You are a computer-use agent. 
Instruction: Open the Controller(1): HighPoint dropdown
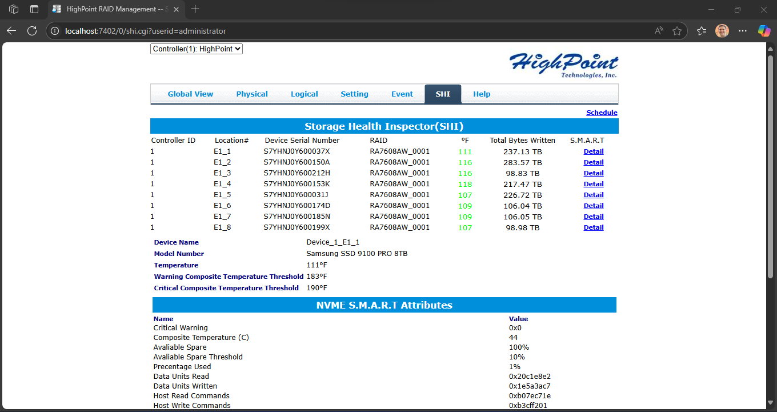pos(197,49)
